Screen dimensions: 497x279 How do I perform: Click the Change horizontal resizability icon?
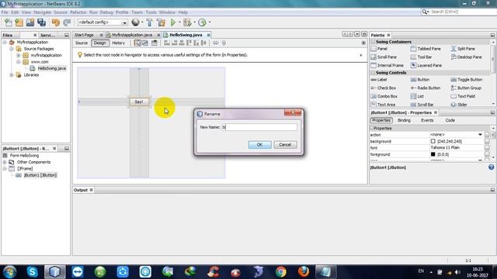(216, 43)
